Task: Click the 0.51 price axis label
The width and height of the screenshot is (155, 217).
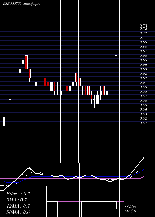Action: point(143,123)
